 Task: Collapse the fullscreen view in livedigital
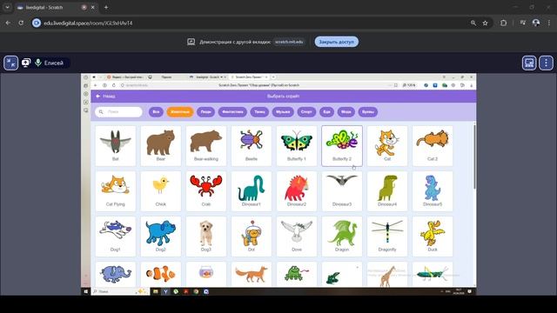(11, 63)
